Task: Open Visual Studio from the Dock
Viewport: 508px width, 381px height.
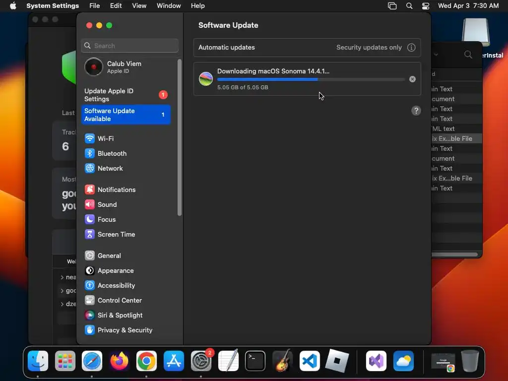Action: (376, 361)
